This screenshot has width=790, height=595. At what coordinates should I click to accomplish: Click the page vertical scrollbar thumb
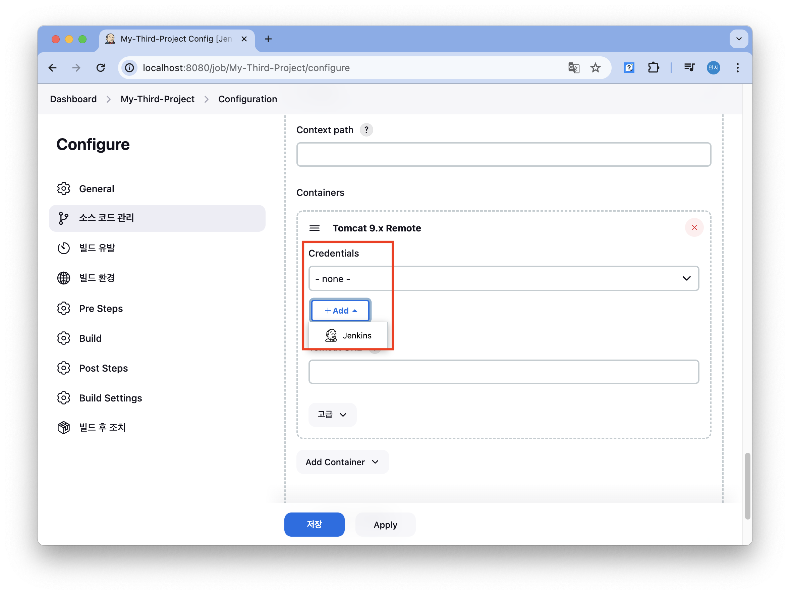[747, 486]
